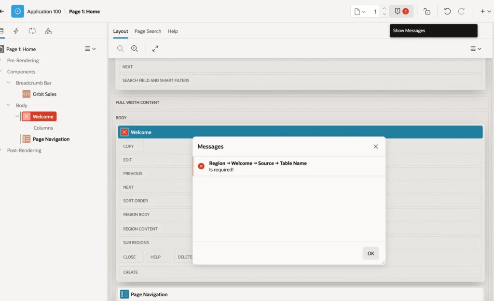Click the DELETE position slot
Viewport: 494px width, 301px height.
[x=183, y=257]
